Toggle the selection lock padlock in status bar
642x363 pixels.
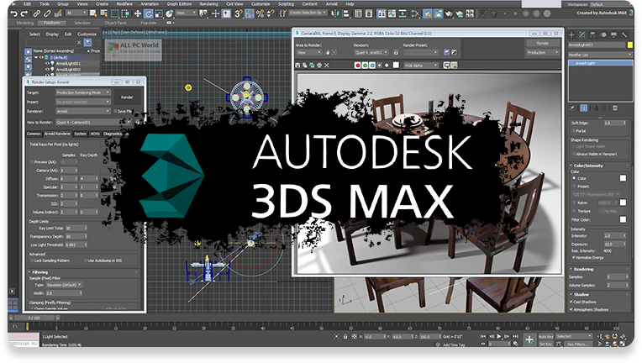(345, 336)
